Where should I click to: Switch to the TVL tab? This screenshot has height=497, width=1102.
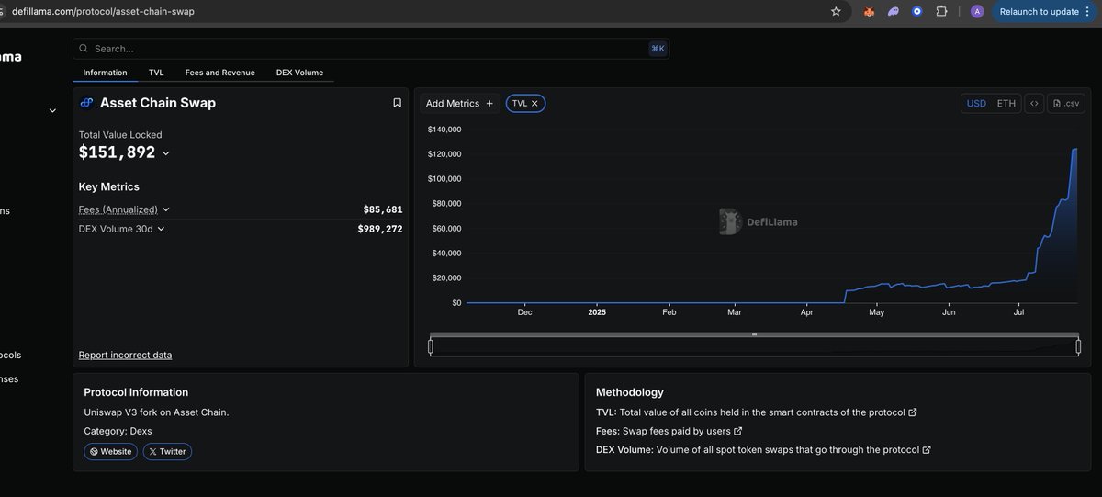pos(156,73)
